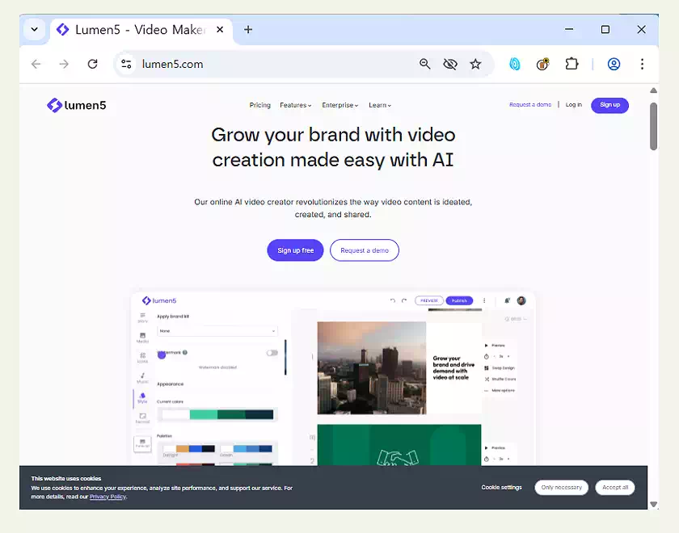Image resolution: width=679 pixels, height=533 pixels.
Task: Click the green current colors swatch
Action: coord(204,414)
